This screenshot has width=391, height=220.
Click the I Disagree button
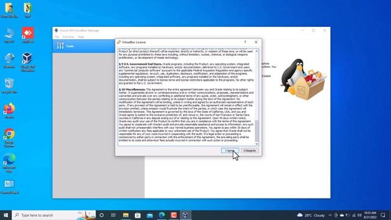coord(250,151)
